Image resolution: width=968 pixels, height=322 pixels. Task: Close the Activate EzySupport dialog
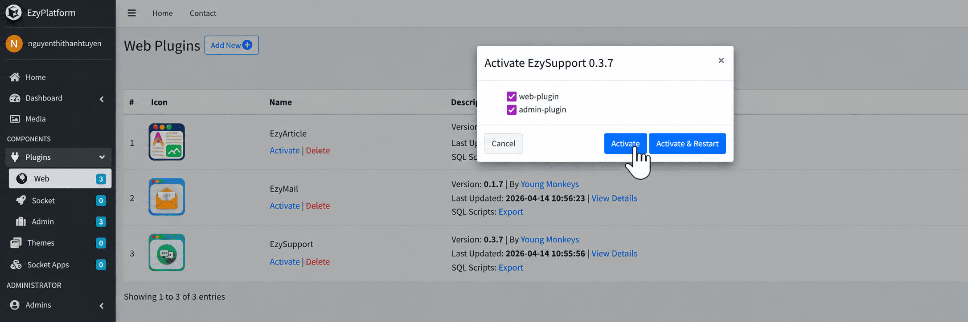point(721,60)
